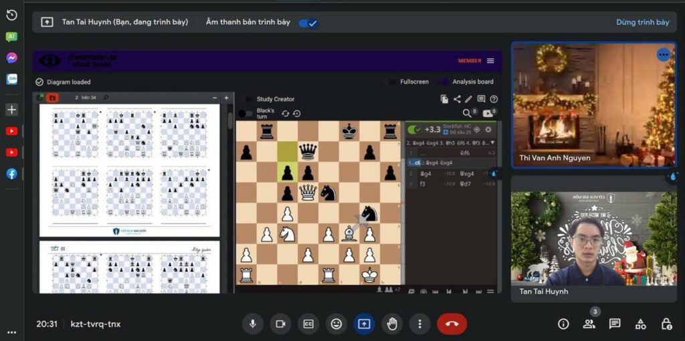The width and height of the screenshot is (685, 341).
Task: Open the three-dot more options menu
Action: pos(419,324)
